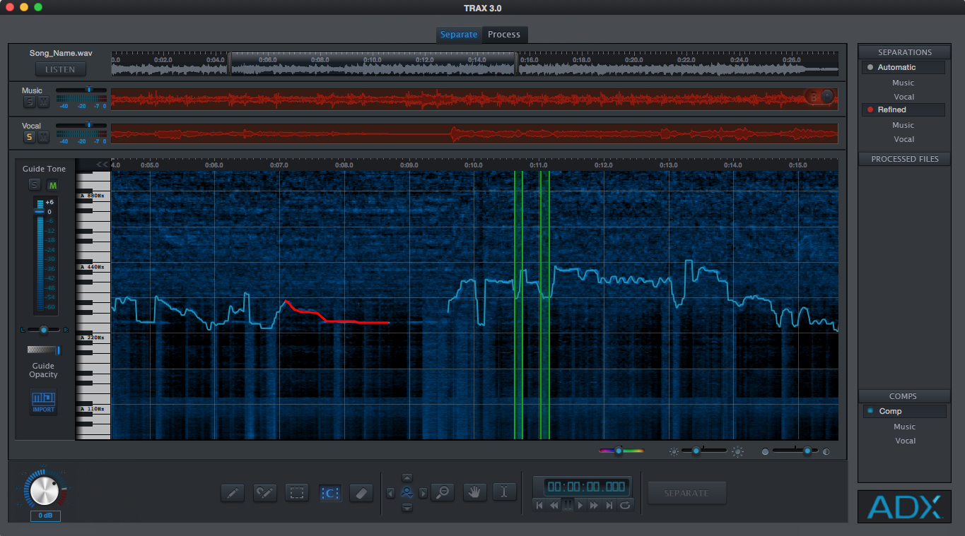
Task: Click the SEPARATE button
Action: coord(686,493)
